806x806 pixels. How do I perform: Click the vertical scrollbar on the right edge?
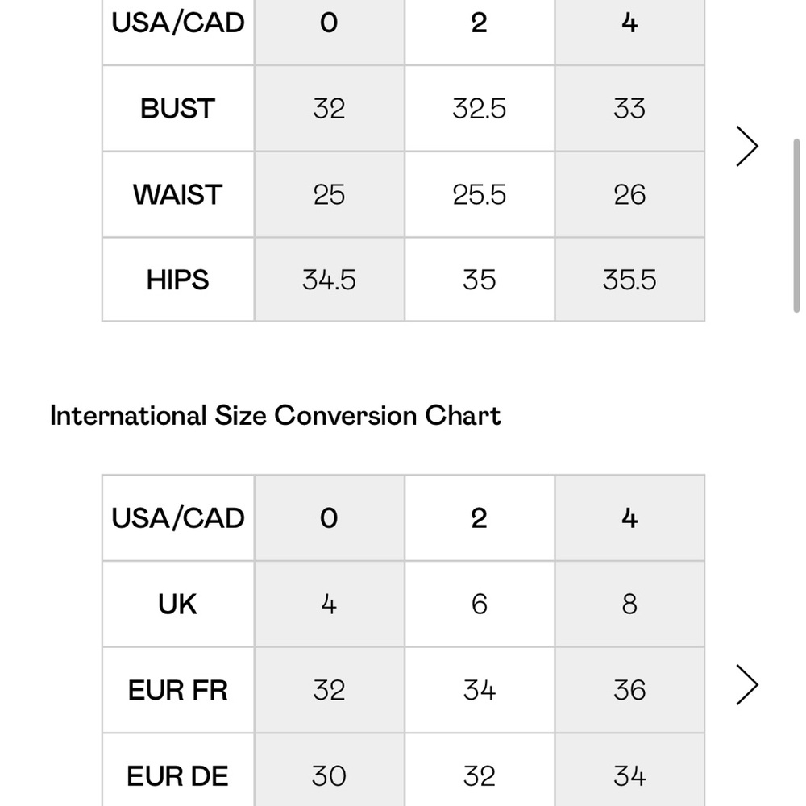pos(796,225)
